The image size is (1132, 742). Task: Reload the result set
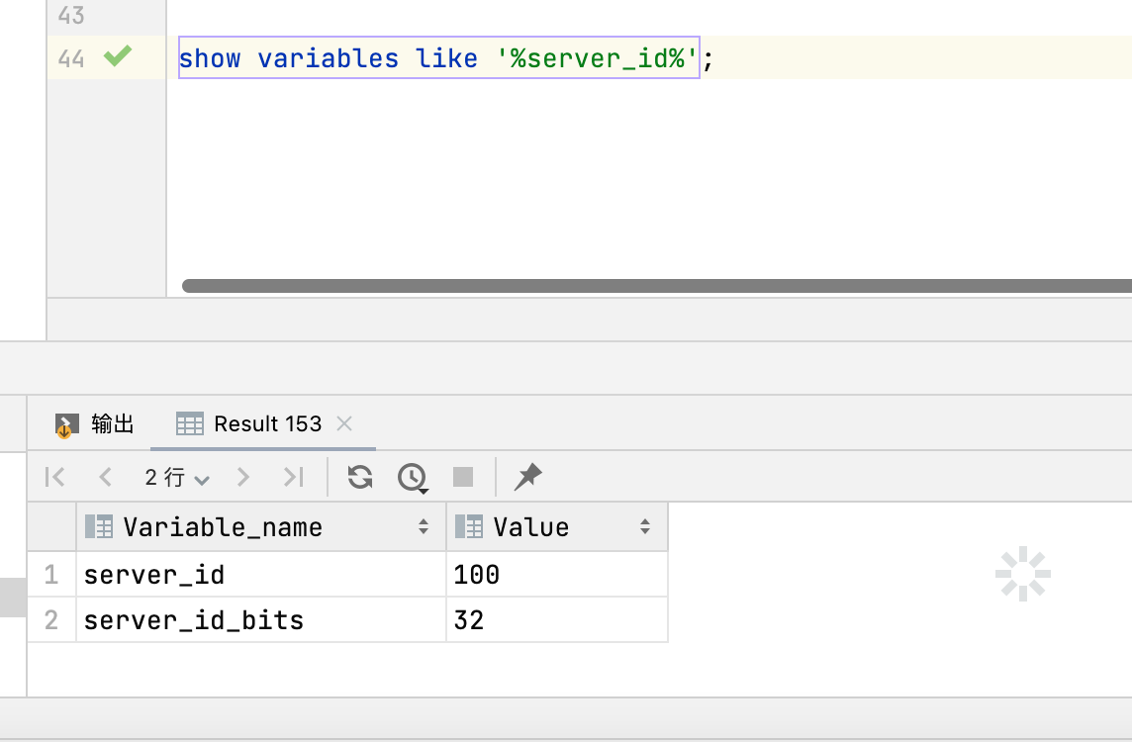[x=360, y=478]
